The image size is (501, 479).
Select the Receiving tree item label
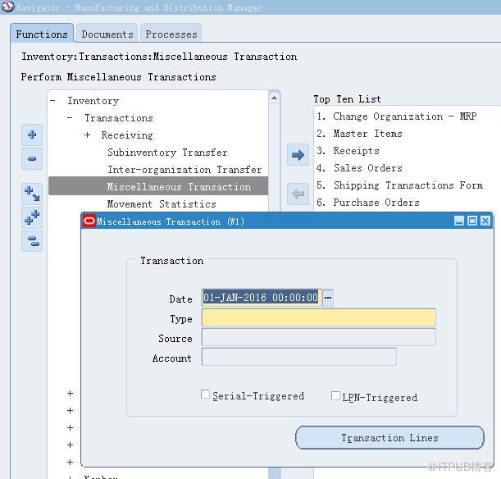click(x=127, y=135)
